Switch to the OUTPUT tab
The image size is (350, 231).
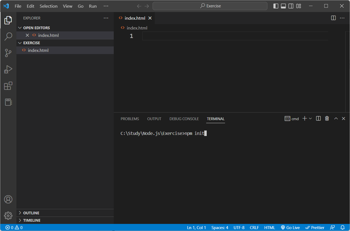pyautogui.click(x=154, y=119)
